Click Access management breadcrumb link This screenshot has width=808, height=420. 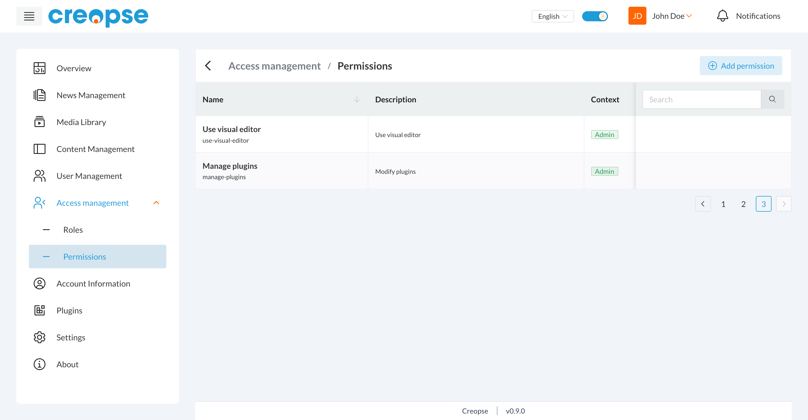coord(274,66)
